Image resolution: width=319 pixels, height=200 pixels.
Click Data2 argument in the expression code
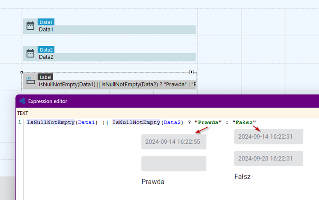tap(172, 122)
